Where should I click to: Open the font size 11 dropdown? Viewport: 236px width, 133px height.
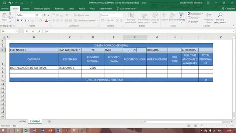point(41,15)
